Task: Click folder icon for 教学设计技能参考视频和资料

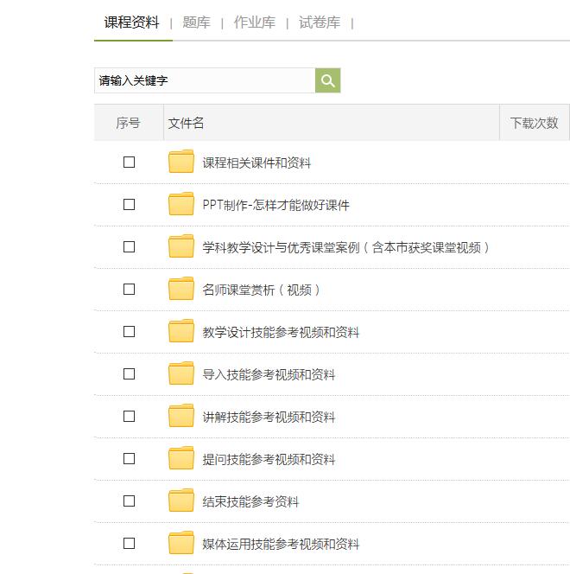Action: click(x=181, y=331)
